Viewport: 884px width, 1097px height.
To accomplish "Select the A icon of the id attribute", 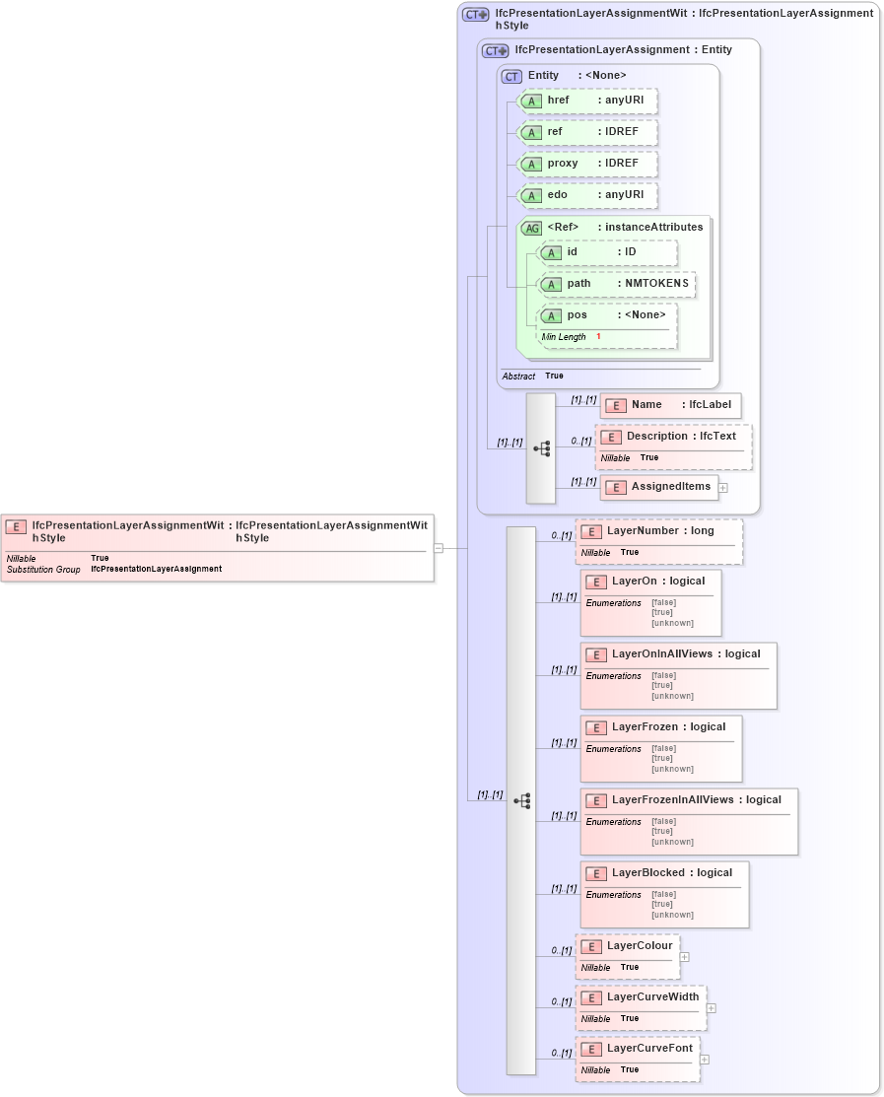I will 553,253.
